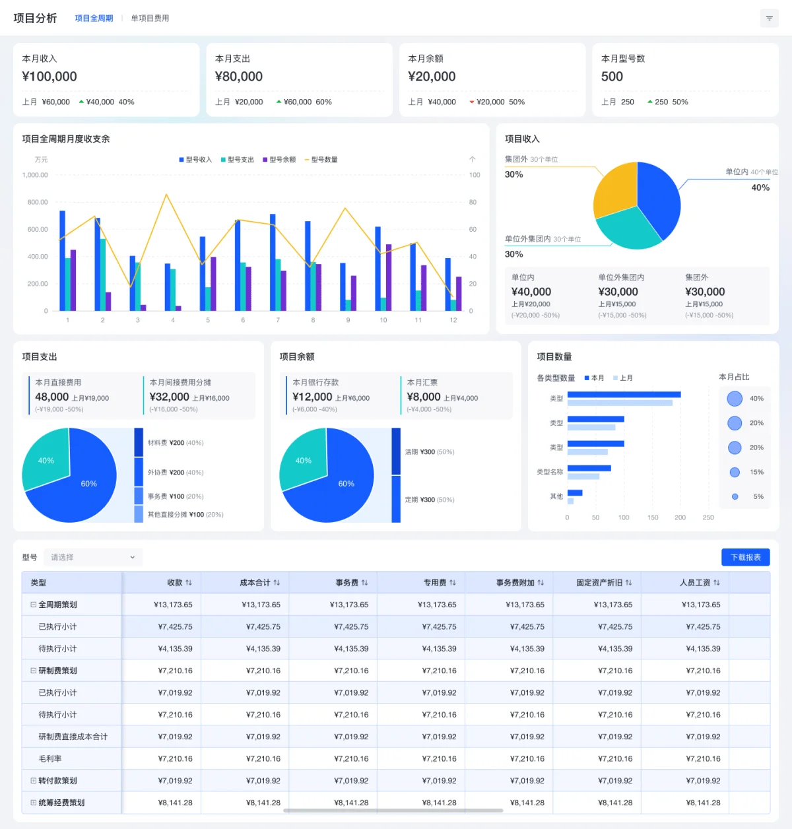Image resolution: width=792 pixels, height=829 pixels.
Task: Hide the 型号数量 line series legend
Action: tap(321, 160)
